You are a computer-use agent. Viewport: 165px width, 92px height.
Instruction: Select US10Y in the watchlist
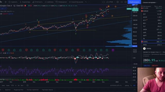153,17
